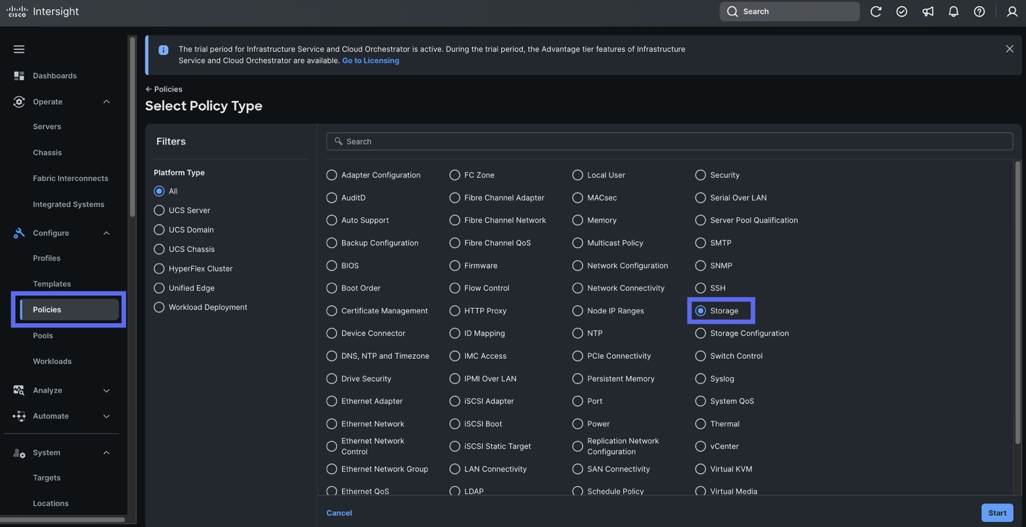Open Workloads under Configure

coord(52,362)
